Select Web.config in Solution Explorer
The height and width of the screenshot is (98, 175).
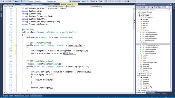coord(146,72)
